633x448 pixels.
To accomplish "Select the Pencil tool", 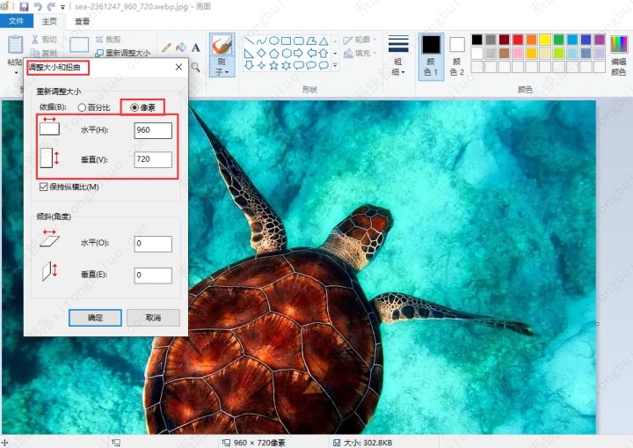I will (167, 47).
